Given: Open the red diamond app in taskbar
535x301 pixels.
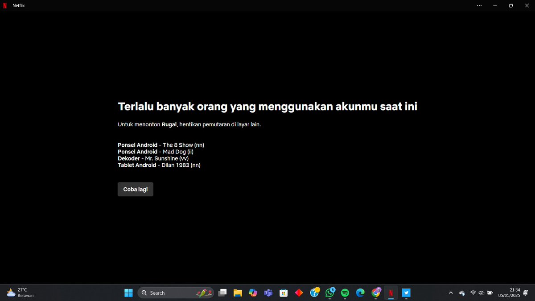Looking at the screenshot, I should (x=299, y=293).
